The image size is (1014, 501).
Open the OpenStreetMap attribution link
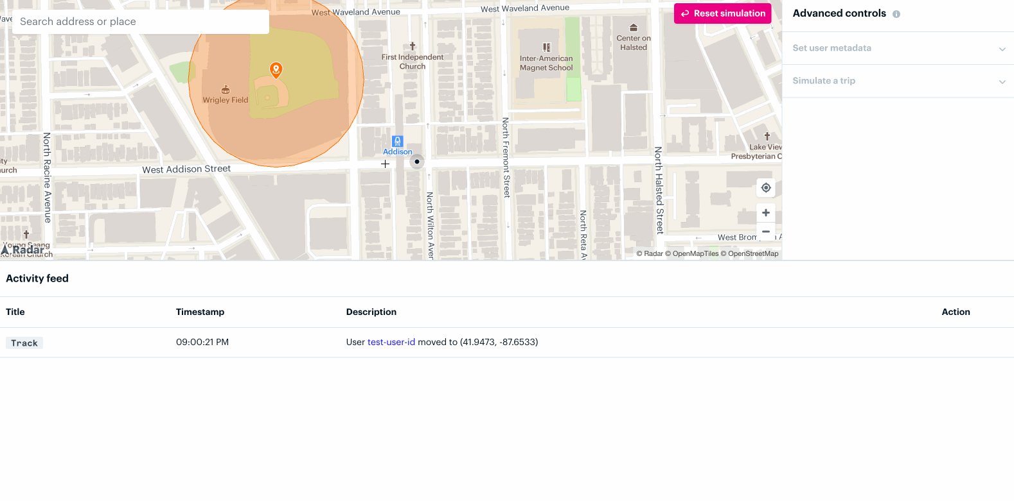click(x=749, y=254)
